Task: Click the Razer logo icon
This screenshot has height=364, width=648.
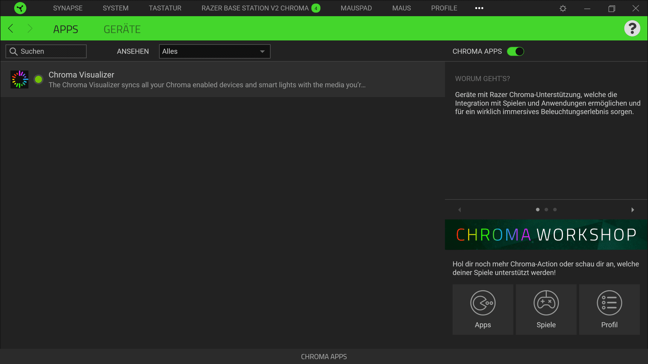Action: pos(20,8)
